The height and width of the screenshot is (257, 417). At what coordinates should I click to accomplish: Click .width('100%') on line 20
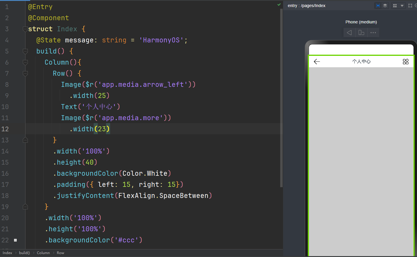pyautogui.click(x=73, y=218)
